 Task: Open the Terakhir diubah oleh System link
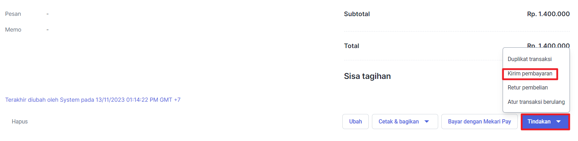click(x=93, y=100)
